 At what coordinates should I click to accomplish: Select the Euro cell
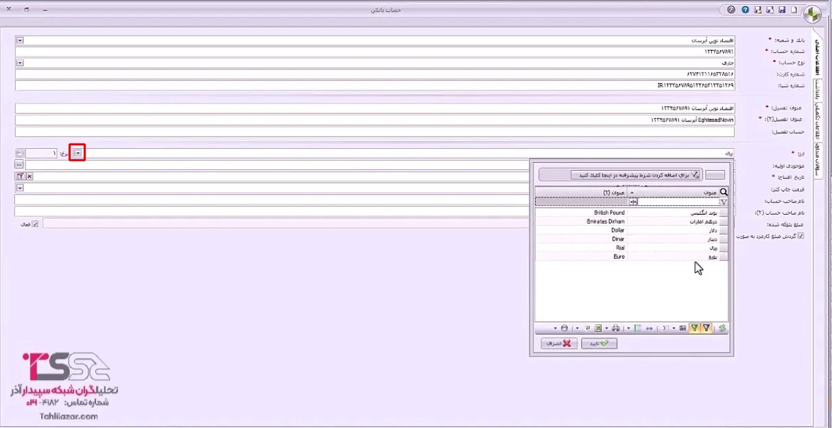(x=582, y=256)
